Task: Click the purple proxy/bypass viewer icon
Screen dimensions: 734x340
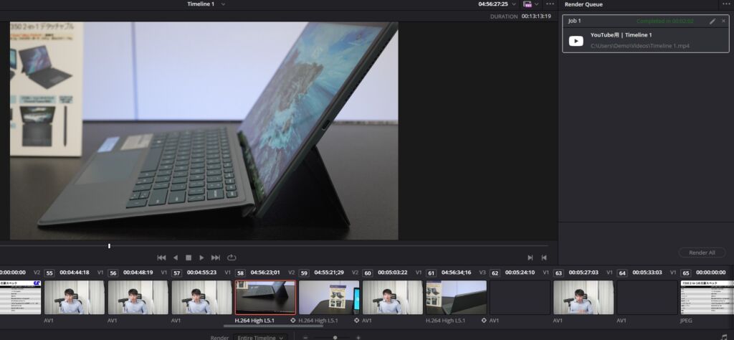Action: (x=528, y=4)
